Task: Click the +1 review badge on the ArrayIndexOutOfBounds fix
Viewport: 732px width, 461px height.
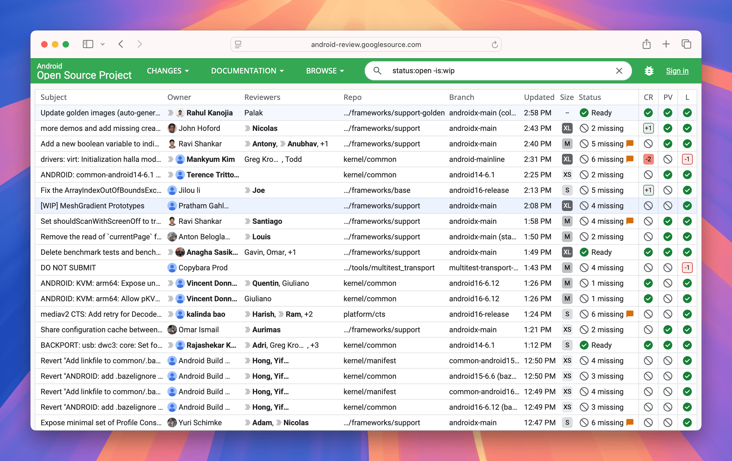Action: (648, 190)
